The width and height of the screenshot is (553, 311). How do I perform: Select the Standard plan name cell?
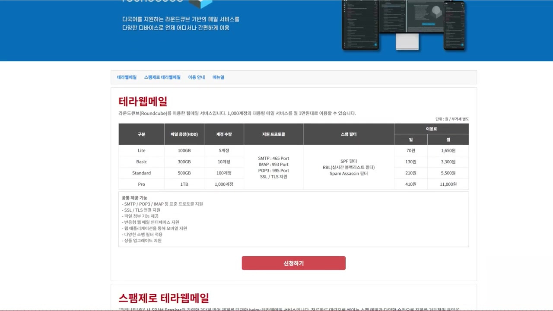point(142,173)
